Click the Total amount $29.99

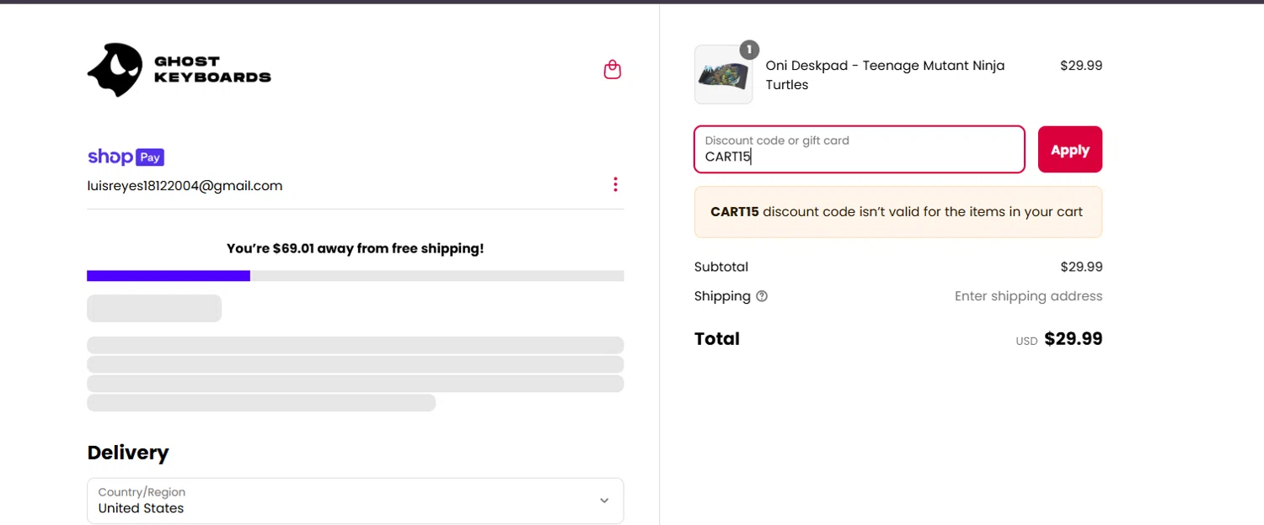tap(1073, 339)
